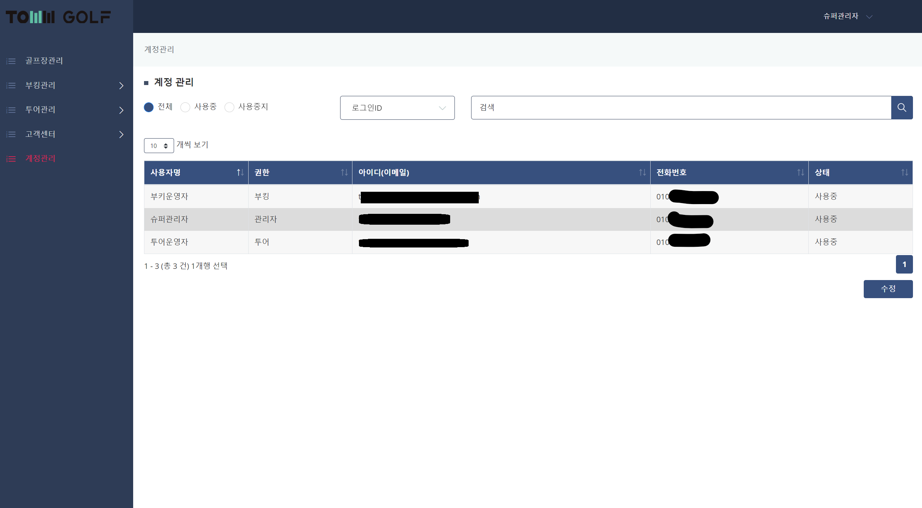Image resolution: width=922 pixels, height=508 pixels.
Task: Click the TO GOLF logo
Action: click(58, 17)
